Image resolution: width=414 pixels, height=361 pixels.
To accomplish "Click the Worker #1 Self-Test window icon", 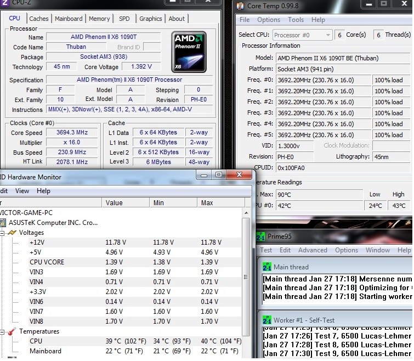I will click(267, 320).
